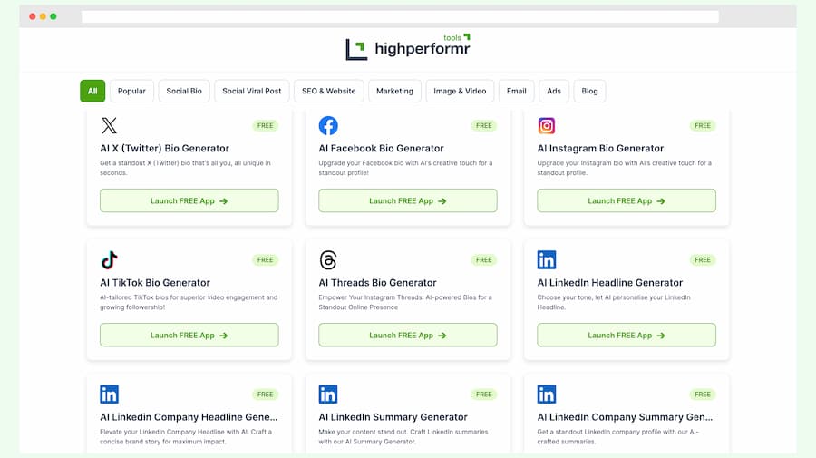Launch the Facebook Bio Generator app
This screenshot has width=816, height=458.
click(x=408, y=201)
